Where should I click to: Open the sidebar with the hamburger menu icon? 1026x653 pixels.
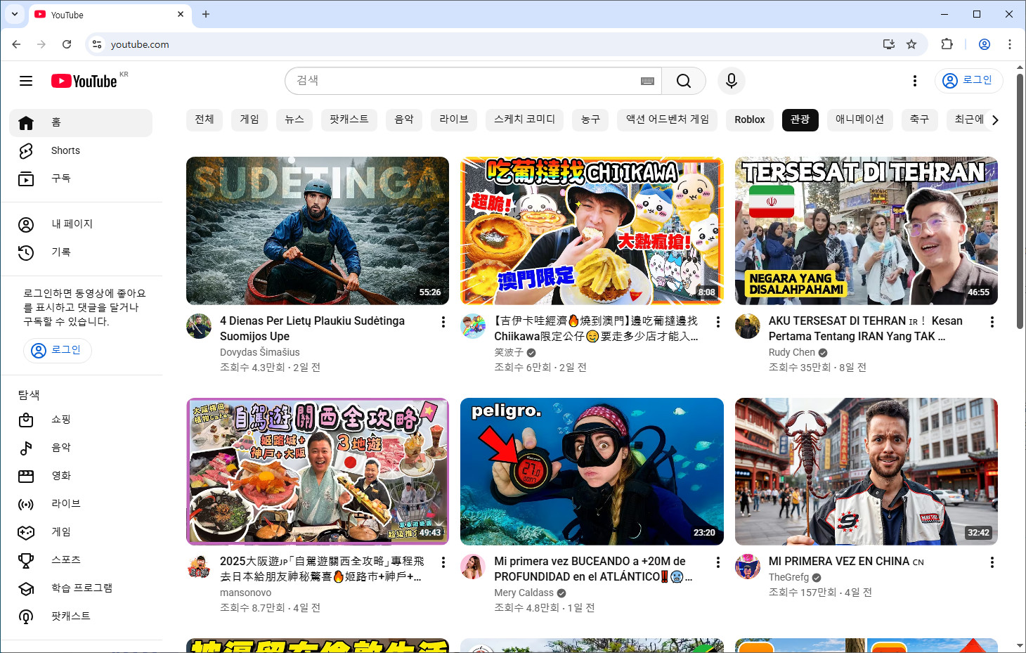(25, 81)
